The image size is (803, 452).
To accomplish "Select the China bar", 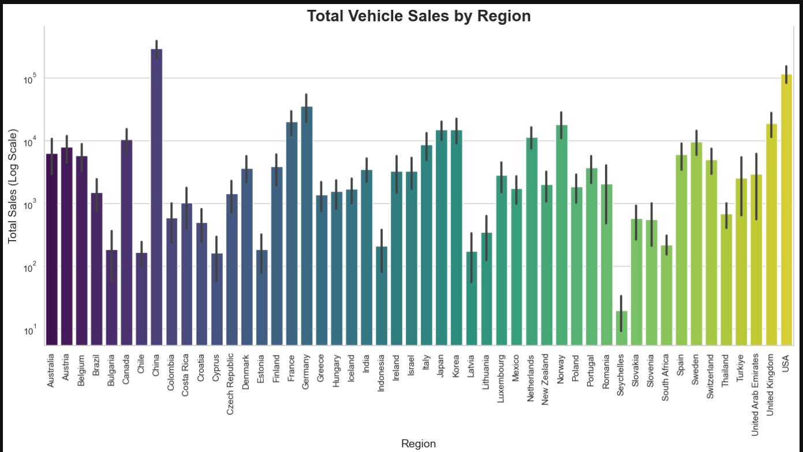I will coord(156,197).
